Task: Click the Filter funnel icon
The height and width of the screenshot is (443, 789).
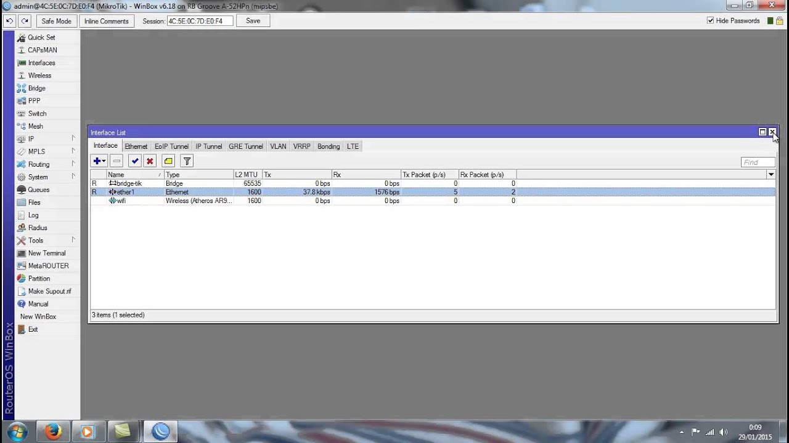Action: tap(187, 161)
